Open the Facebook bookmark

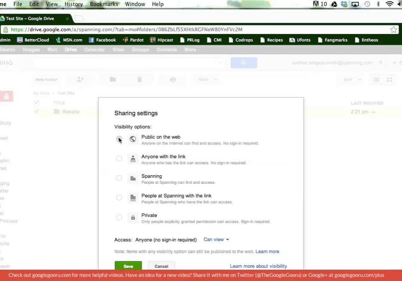[x=102, y=40]
